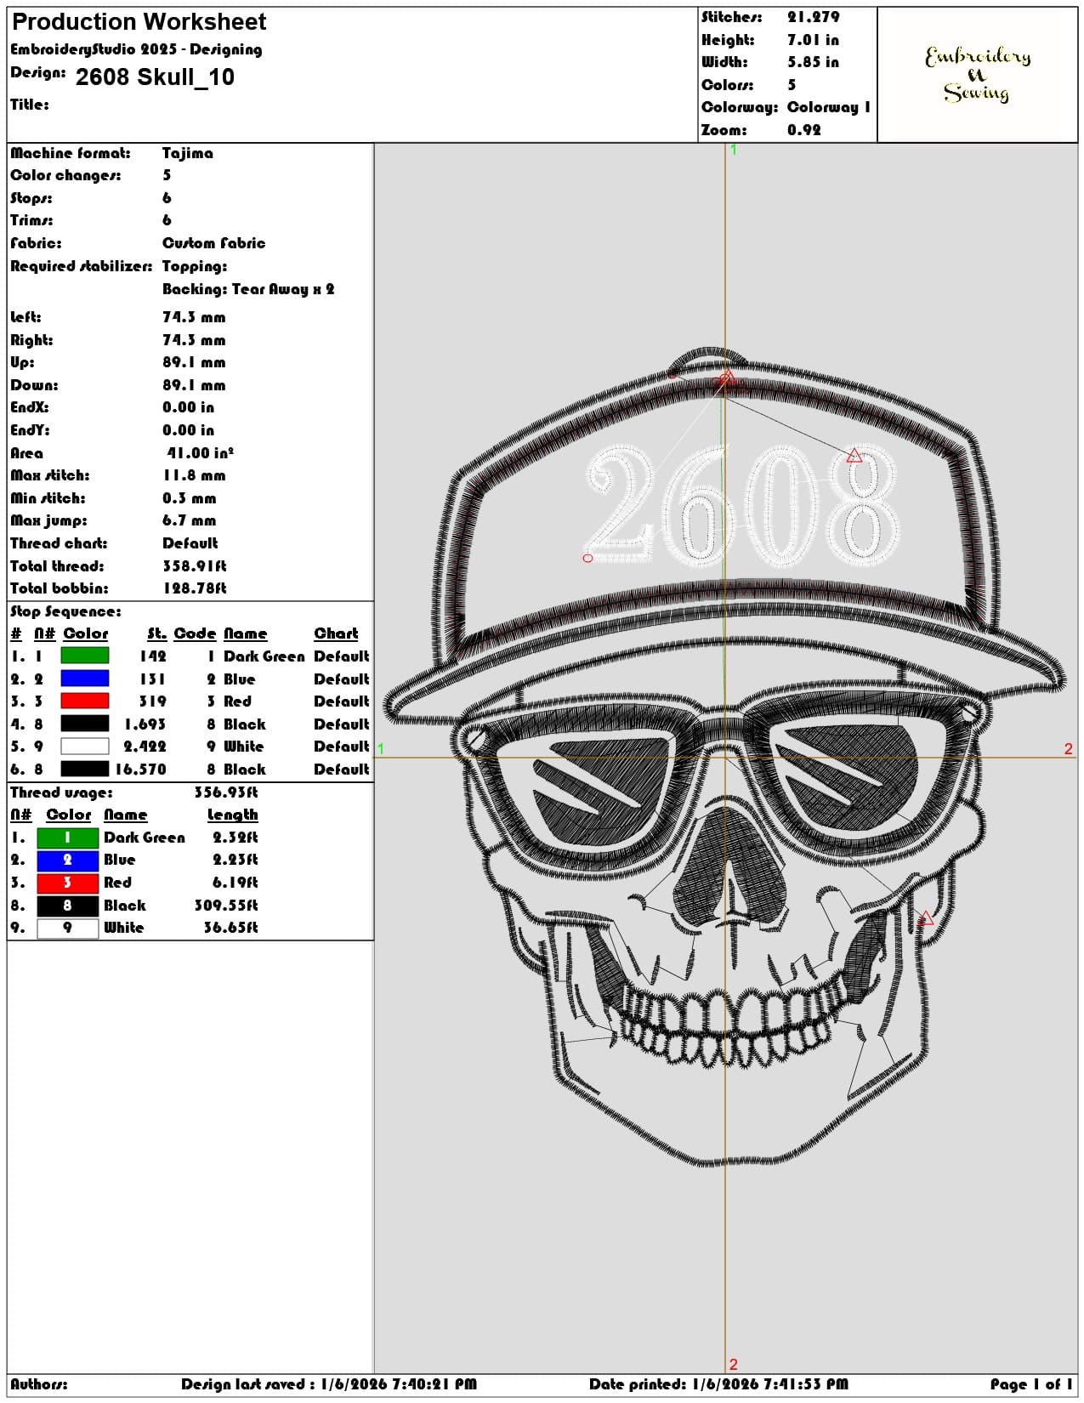Select the White swatch in Stop Sequence row 5
The image size is (1084, 1403).
[x=84, y=746]
